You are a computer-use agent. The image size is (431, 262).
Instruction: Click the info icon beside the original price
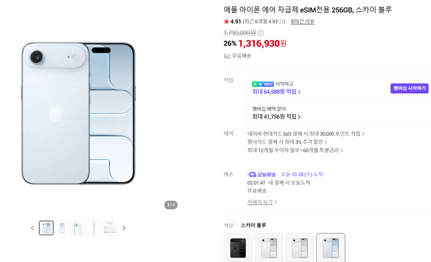tap(261, 33)
